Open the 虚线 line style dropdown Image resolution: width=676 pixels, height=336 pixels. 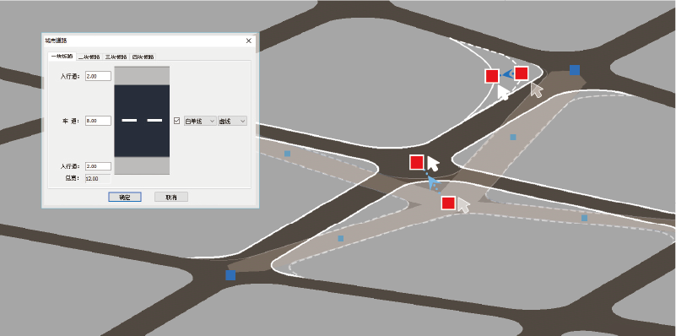pos(232,122)
